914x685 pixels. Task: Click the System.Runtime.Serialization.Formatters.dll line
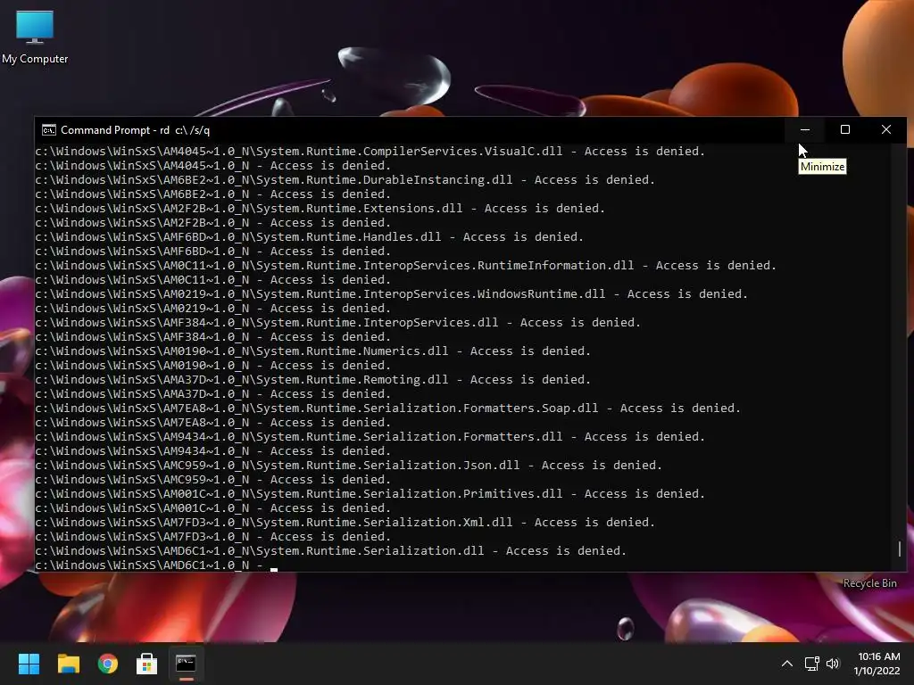(370, 437)
